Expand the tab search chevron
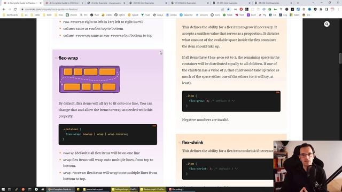Image resolution: width=342 pixels, height=192 pixels. [313, 3]
